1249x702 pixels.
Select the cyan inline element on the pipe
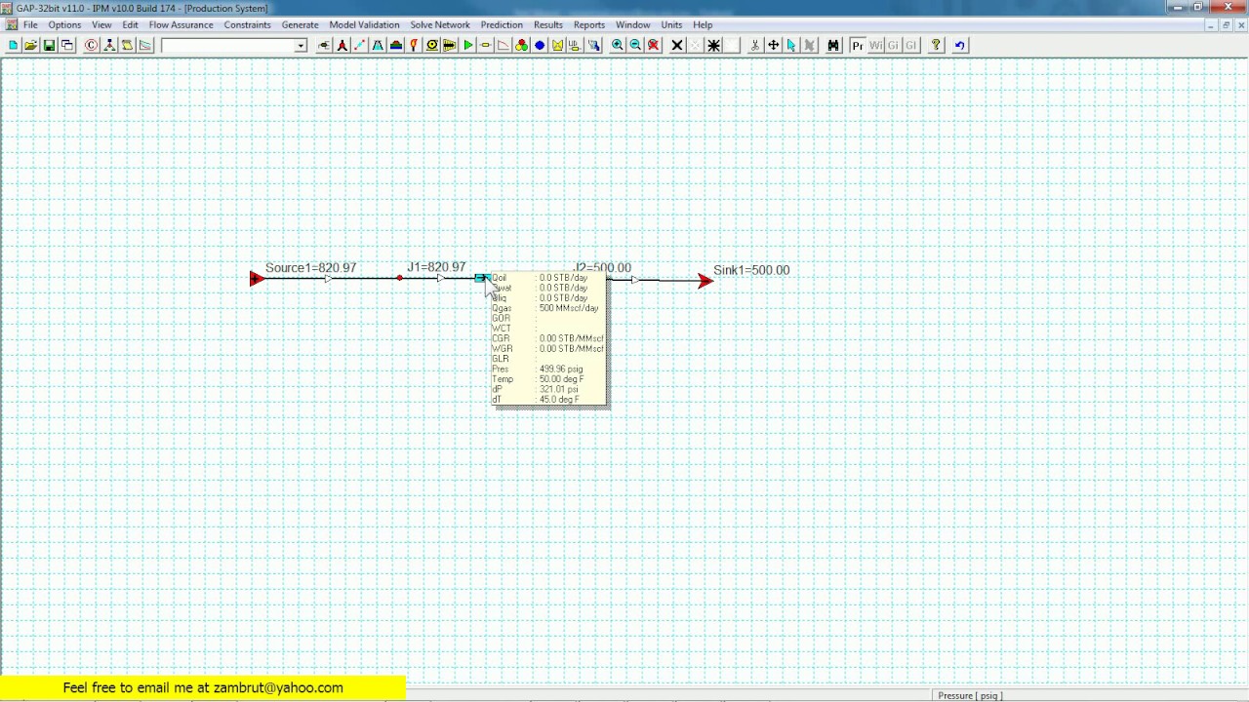coord(480,279)
